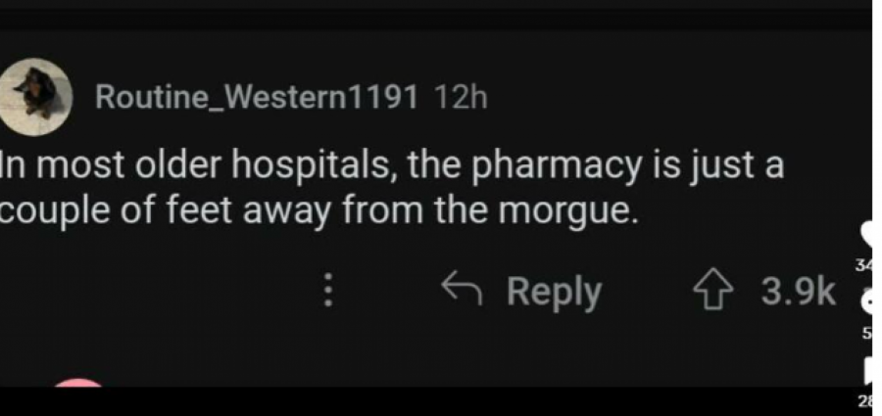882x416 pixels.
Task: Click the Reply text button
Action: (x=555, y=293)
